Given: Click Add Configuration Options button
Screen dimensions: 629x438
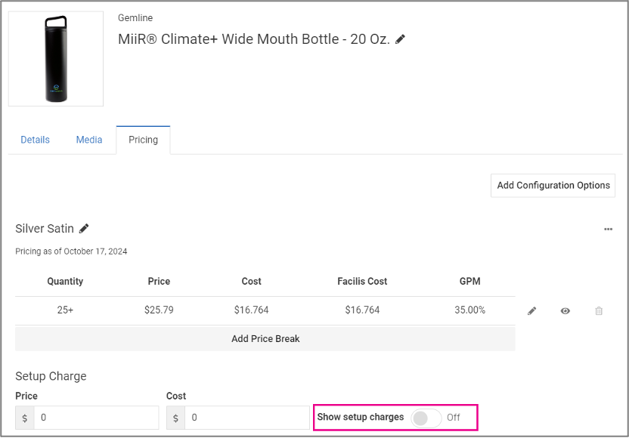Looking at the screenshot, I should tap(553, 186).
